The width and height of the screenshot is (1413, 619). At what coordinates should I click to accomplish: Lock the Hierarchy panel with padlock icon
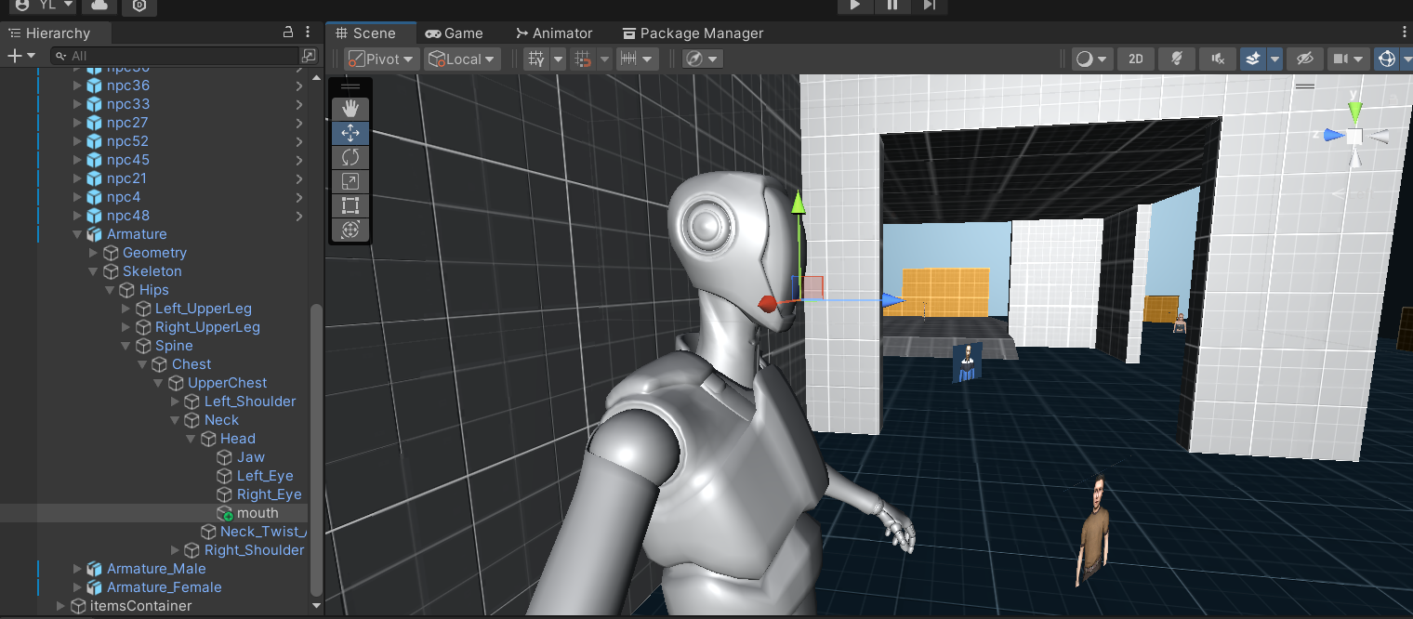[288, 33]
